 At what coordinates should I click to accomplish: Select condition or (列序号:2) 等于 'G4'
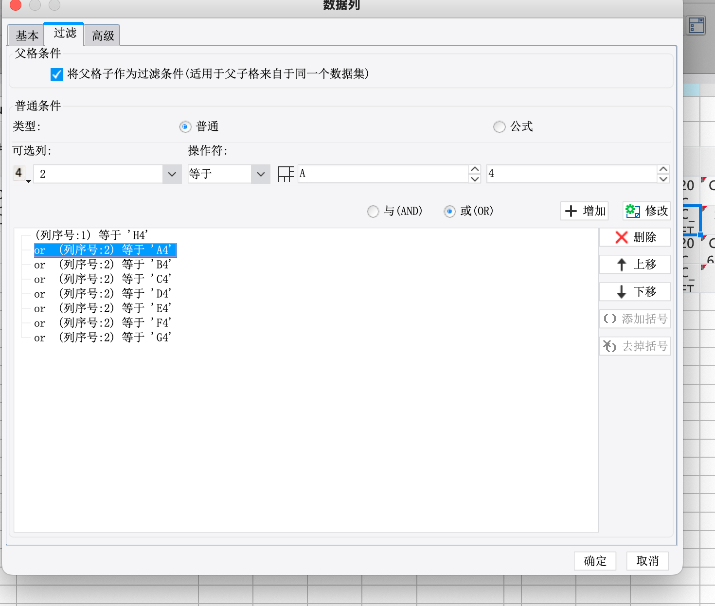(103, 338)
